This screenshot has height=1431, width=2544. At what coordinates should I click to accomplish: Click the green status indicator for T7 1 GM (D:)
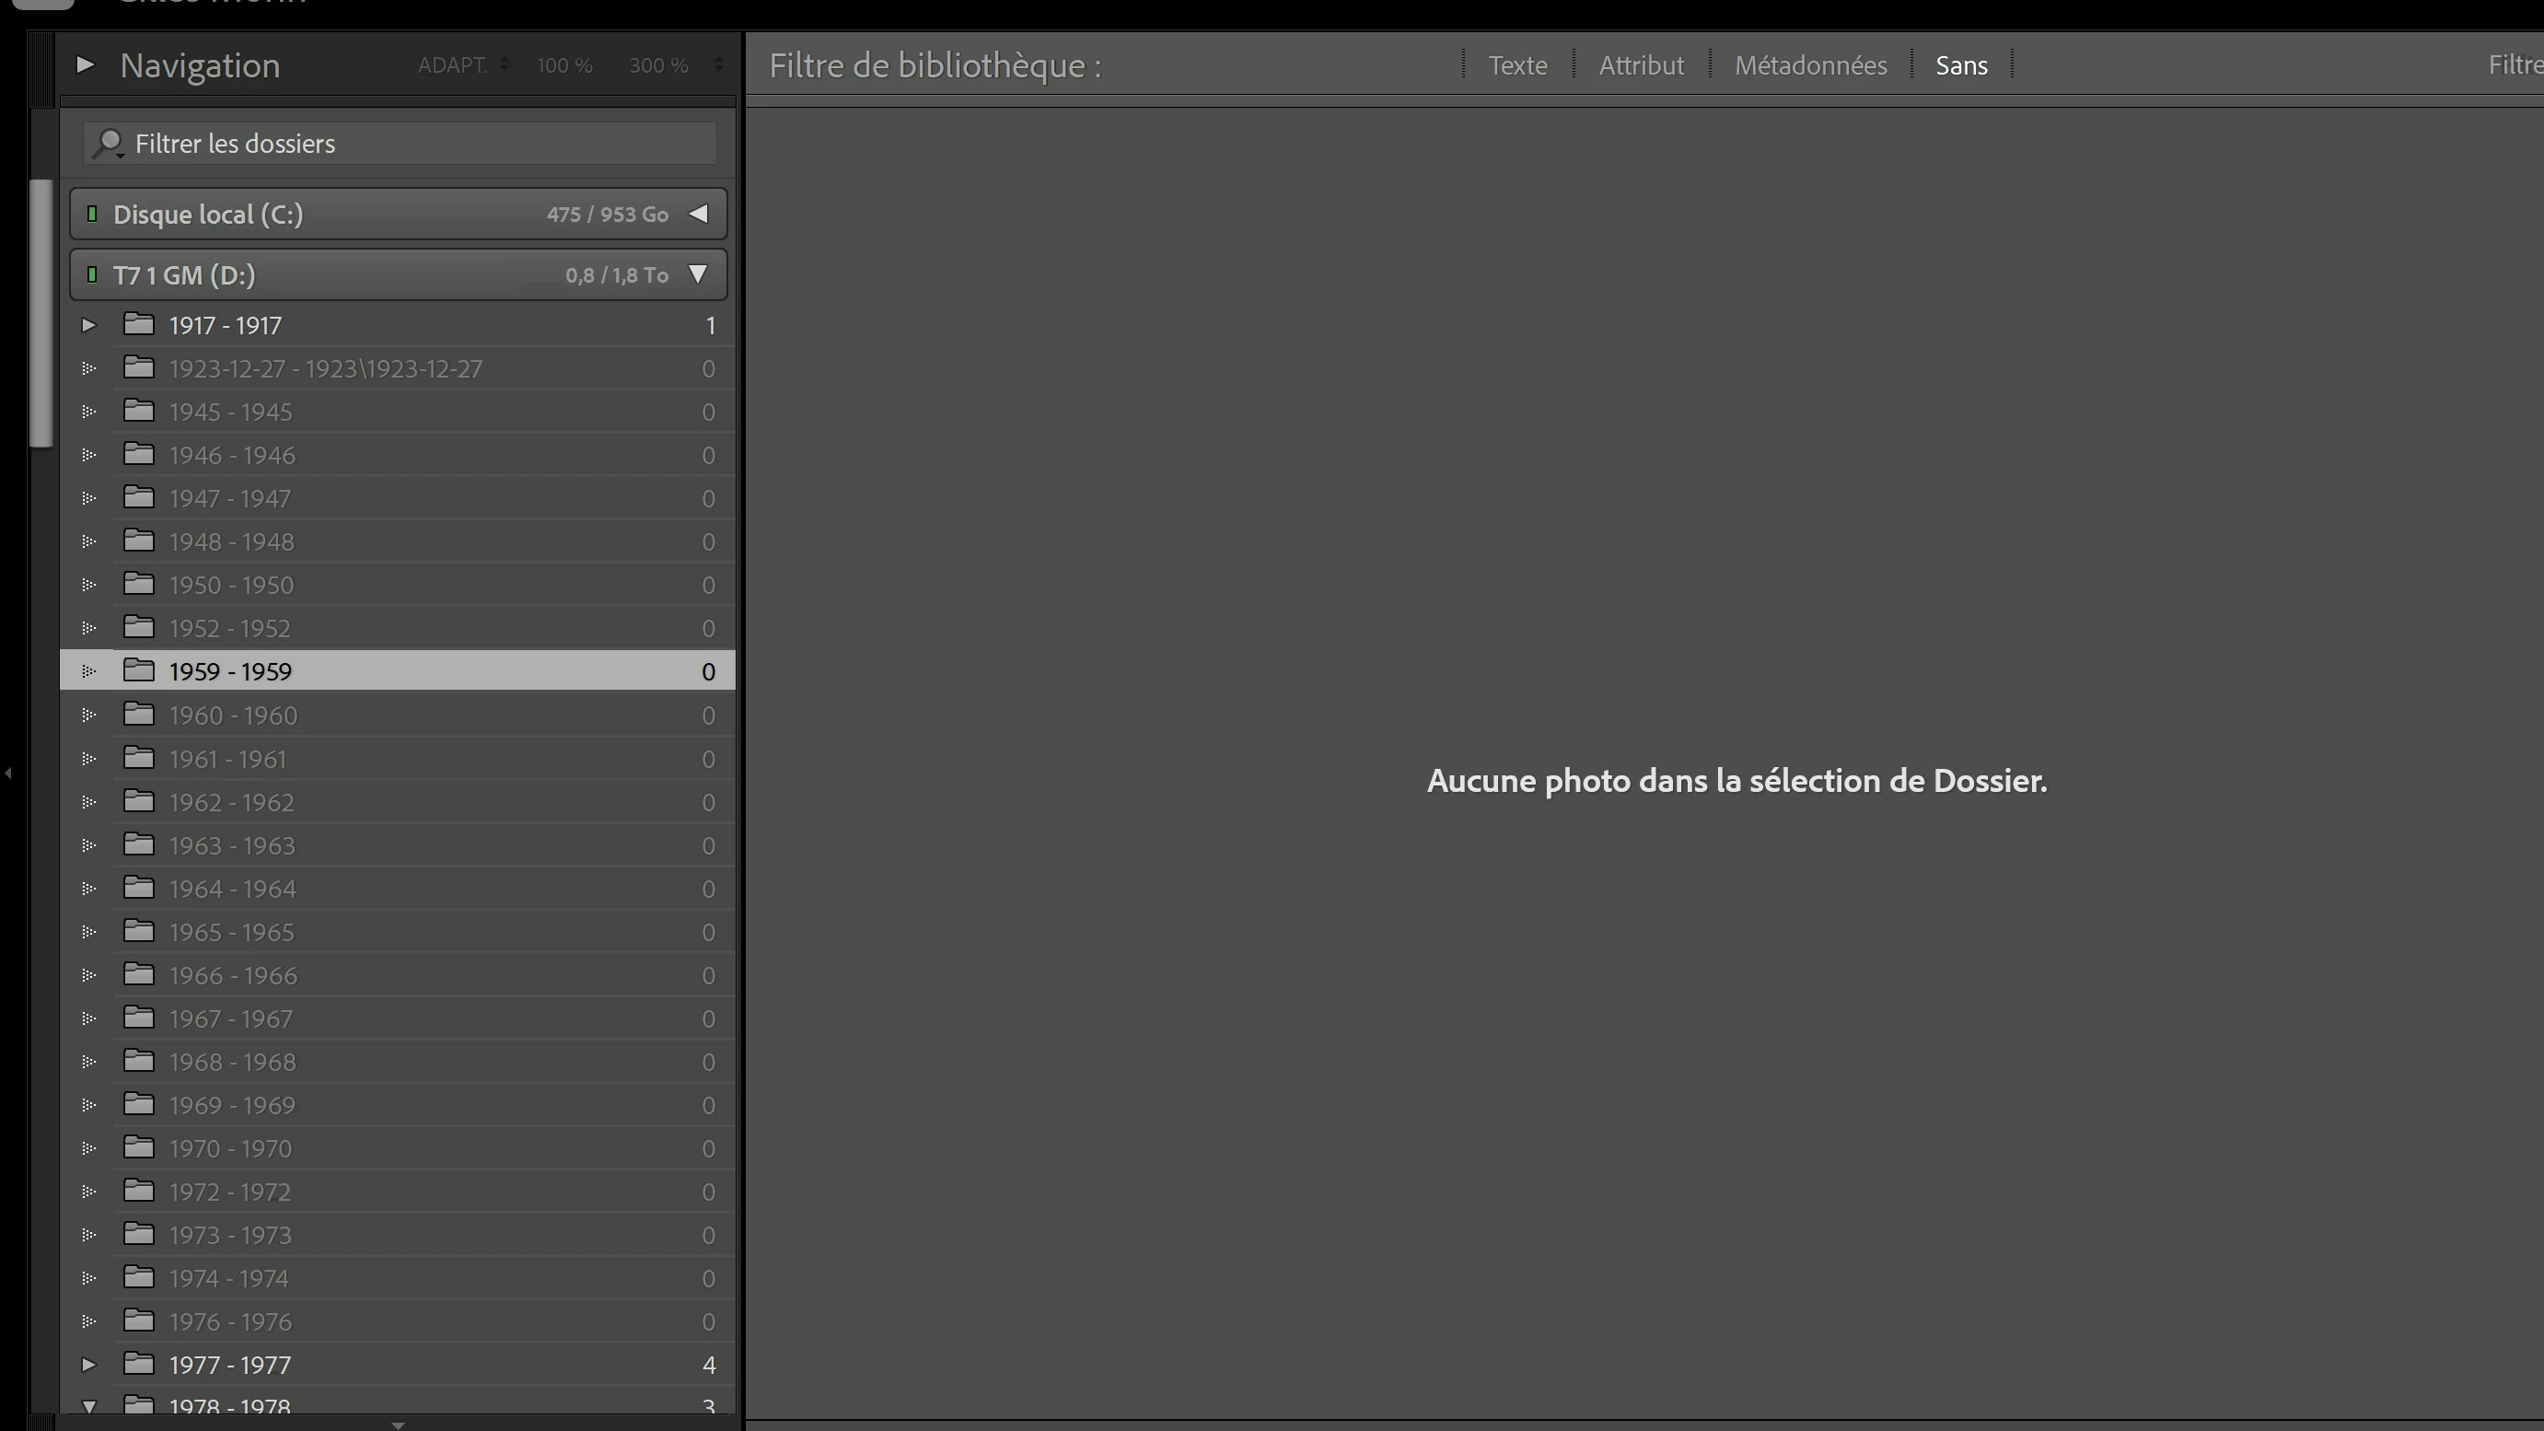pos(92,274)
